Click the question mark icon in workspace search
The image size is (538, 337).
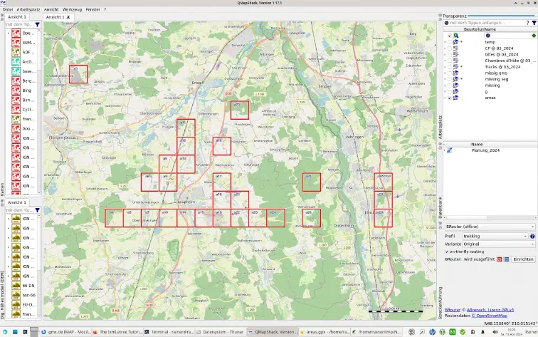[x=527, y=23]
